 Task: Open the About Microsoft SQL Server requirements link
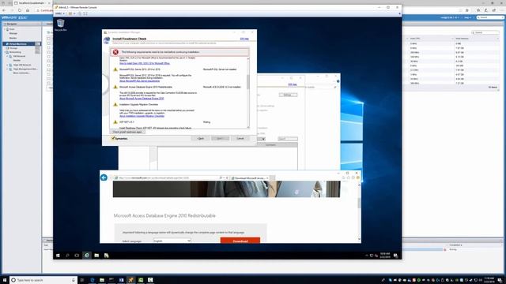click(139, 80)
